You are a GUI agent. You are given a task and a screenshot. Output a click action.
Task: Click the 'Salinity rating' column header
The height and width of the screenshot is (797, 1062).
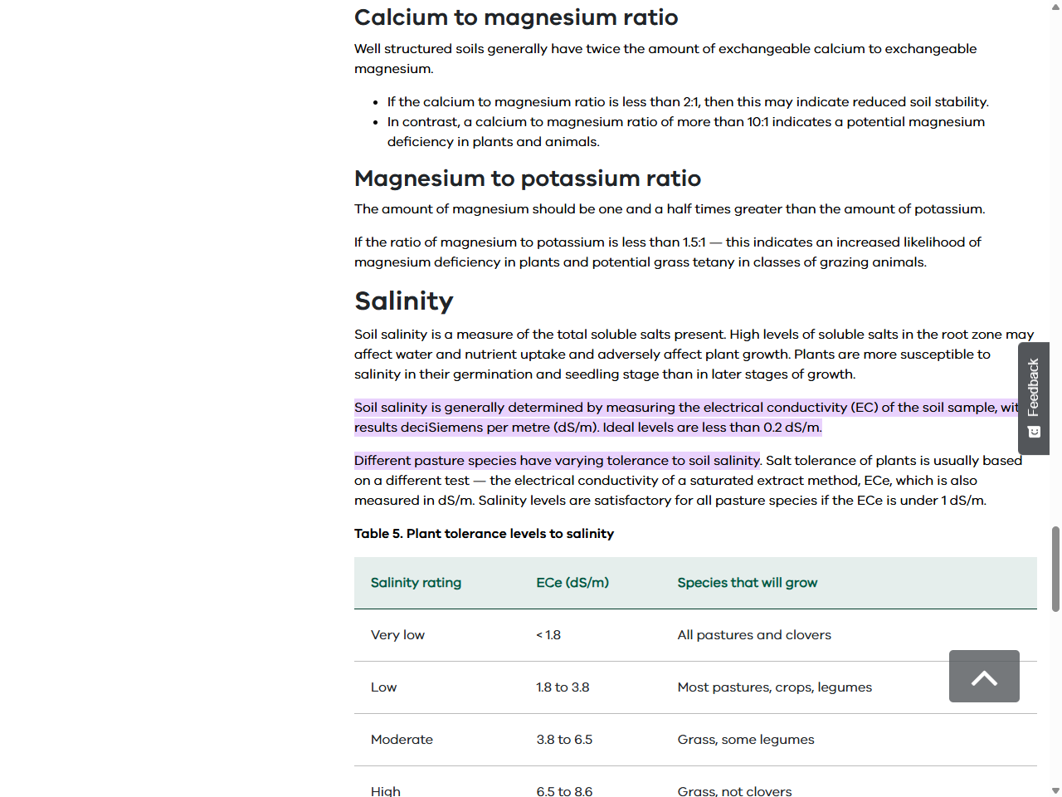point(416,583)
